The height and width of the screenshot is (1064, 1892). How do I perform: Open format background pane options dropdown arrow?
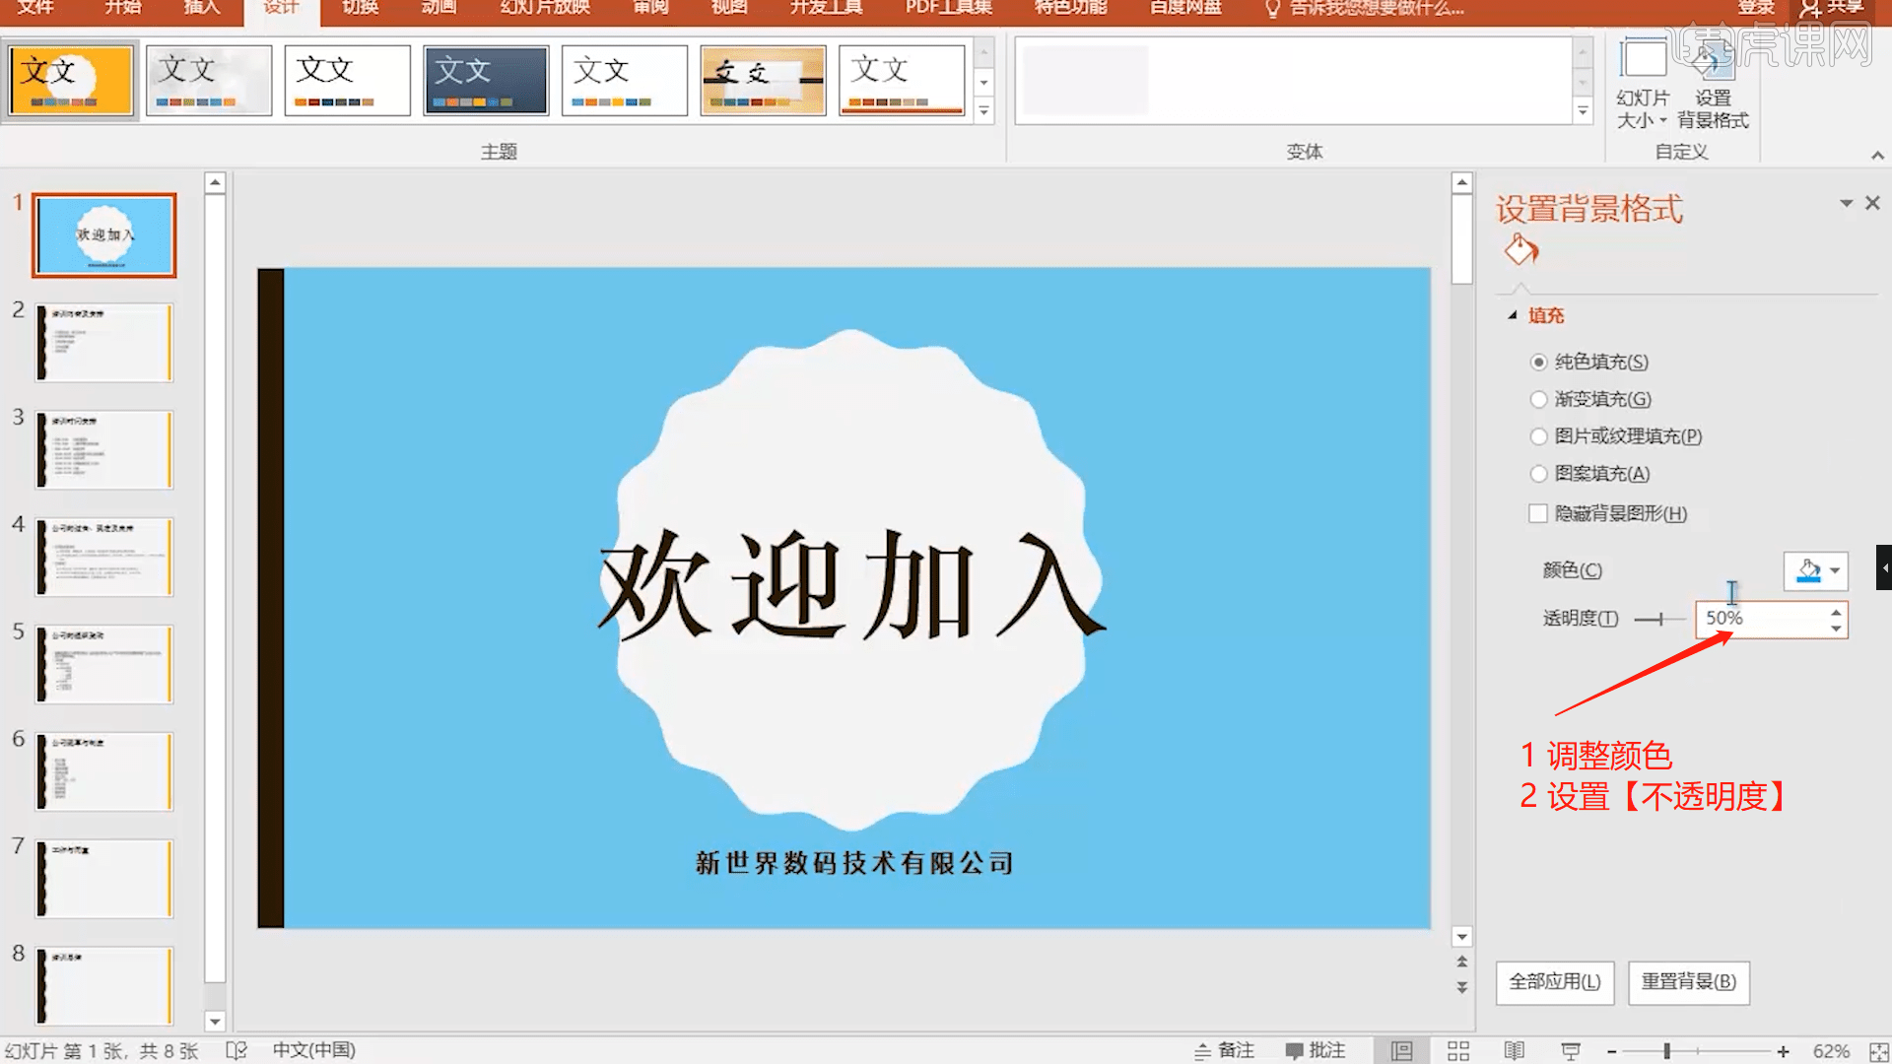click(1846, 203)
